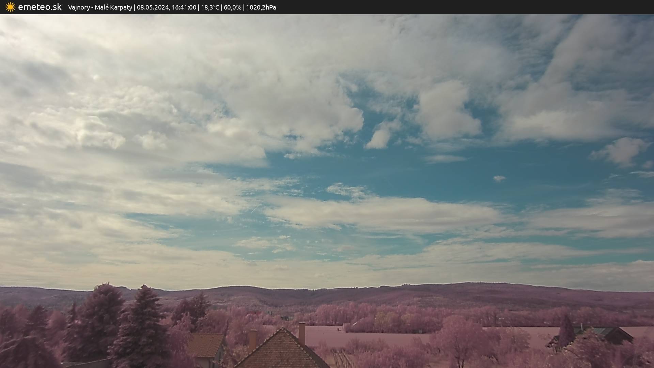Click the sun logo icon
The height and width of the screenshot is (368, 654).
tap(10, 7)
